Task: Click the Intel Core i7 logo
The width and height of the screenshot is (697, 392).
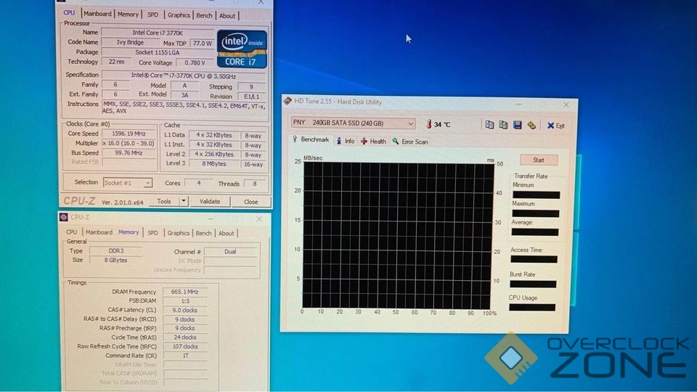Action: click(x=242, y=49)
